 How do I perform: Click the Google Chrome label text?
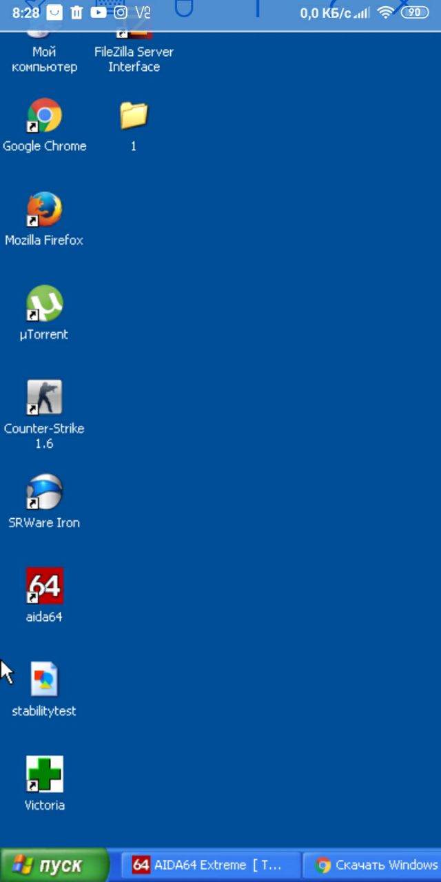[x=44, y=146]
